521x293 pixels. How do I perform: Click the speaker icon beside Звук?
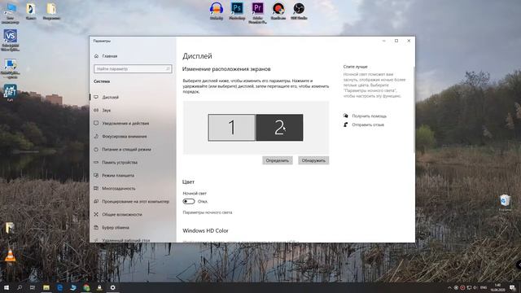click(96, 110)
